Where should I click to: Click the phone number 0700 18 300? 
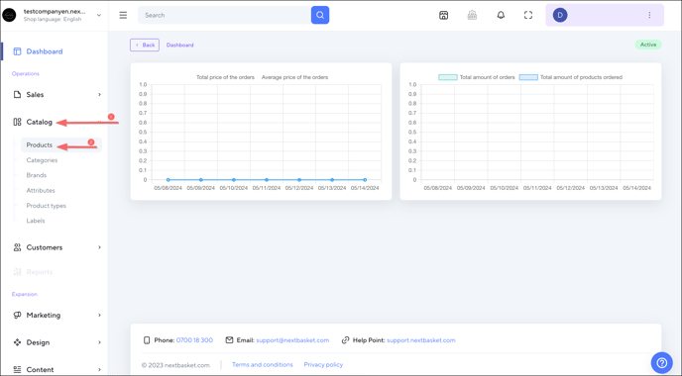[x=194, y=340]
